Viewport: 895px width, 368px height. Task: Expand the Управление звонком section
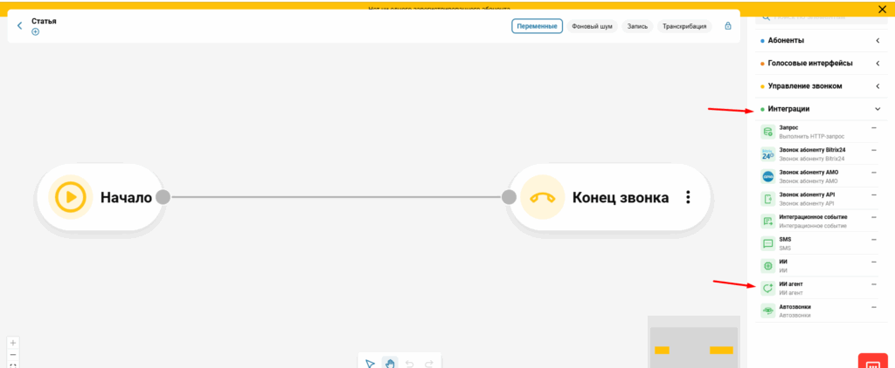(877, 86)
